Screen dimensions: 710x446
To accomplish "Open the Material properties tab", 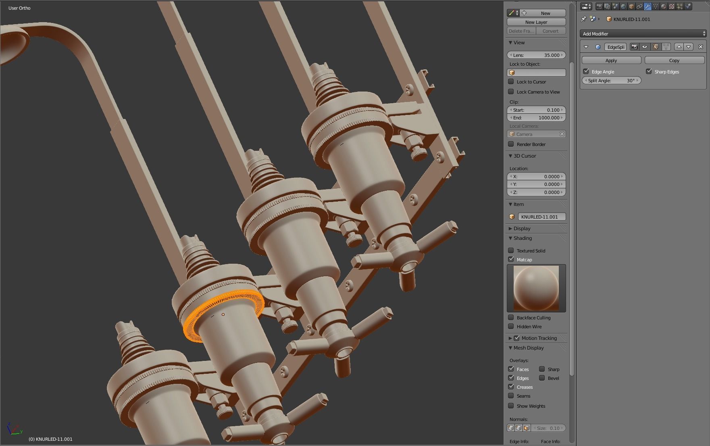I will click(664, 6).
